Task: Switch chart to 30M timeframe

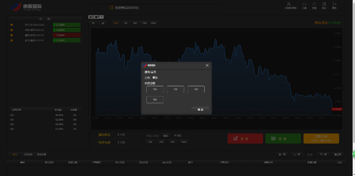Action: (x=153, y=23)
